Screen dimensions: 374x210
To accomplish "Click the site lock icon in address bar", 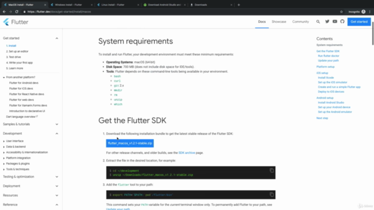I will pos(25,12).
